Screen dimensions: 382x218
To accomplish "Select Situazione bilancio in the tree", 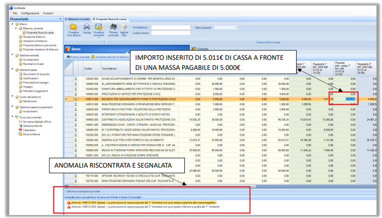I will (34, 37).
